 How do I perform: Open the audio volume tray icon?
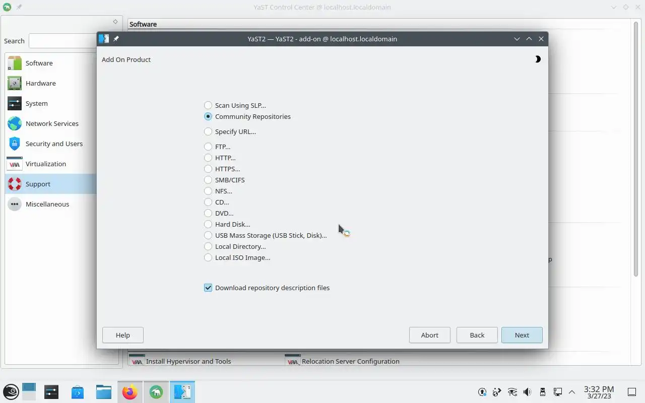point(527,392)
